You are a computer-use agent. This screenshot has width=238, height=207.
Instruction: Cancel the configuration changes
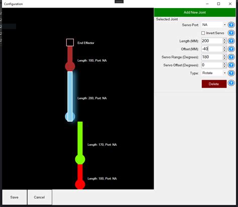click(x=40, y=197)
